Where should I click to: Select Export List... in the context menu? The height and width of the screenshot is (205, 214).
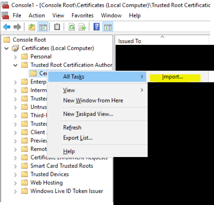tap(78, 138)
